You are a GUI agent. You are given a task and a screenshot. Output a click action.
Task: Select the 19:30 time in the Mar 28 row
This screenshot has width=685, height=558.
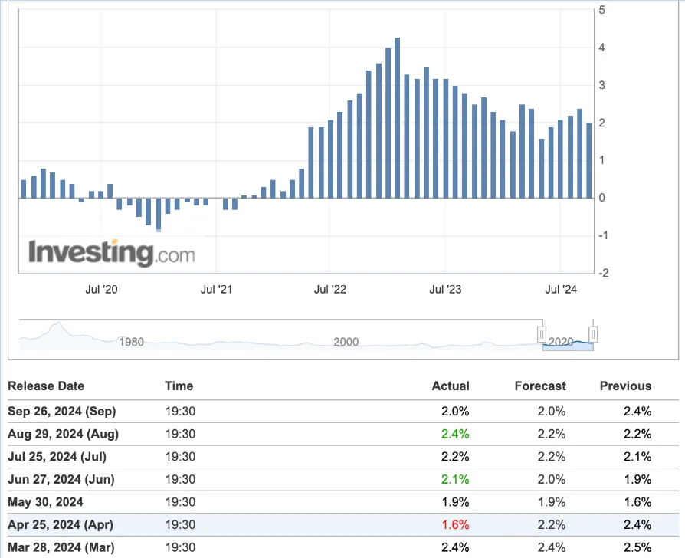pos(180,547)
